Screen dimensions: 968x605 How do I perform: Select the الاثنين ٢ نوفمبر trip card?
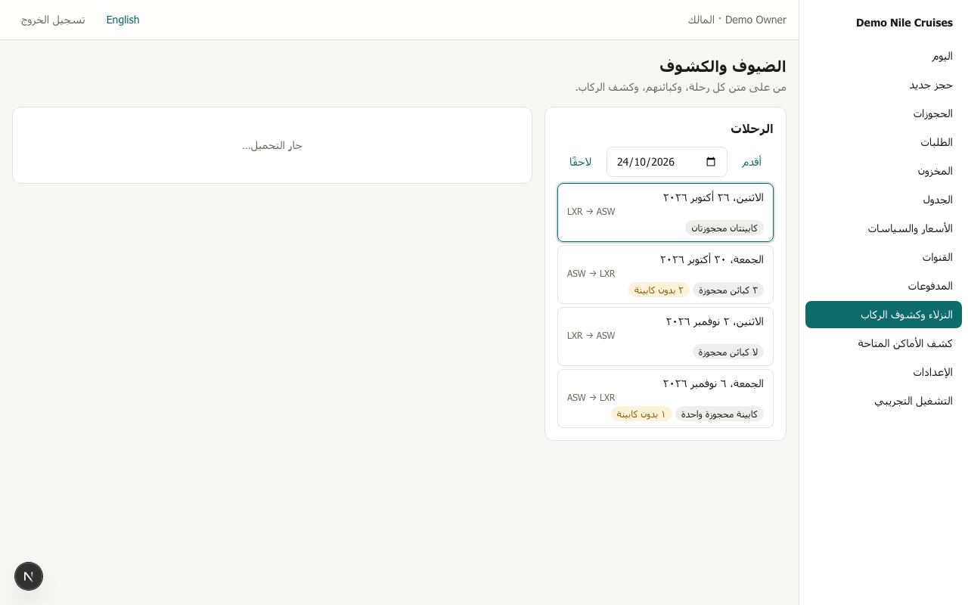click(665, 337)
